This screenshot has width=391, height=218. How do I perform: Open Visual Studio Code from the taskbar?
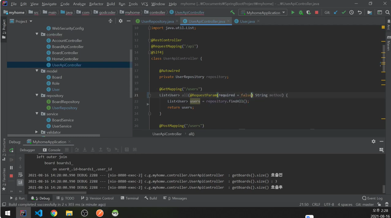point(39,213)
